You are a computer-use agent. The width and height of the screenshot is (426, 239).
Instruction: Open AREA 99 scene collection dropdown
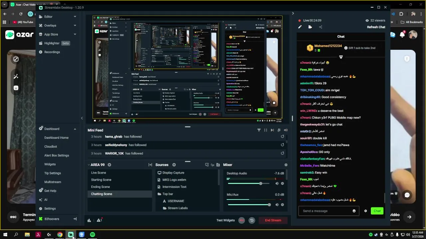pos(96,165)
